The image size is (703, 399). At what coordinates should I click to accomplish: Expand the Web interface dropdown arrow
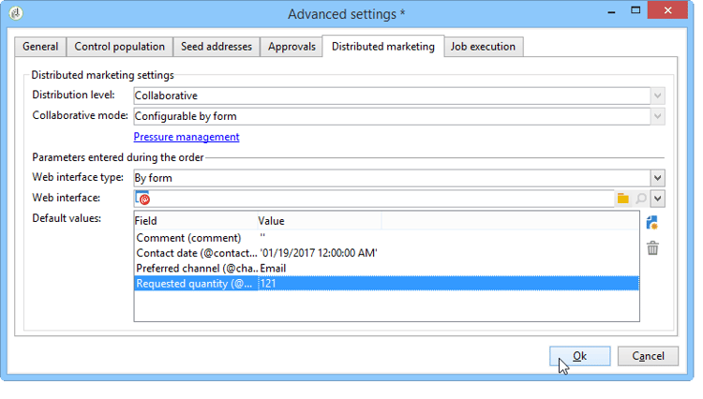click(x=657, y=199)
